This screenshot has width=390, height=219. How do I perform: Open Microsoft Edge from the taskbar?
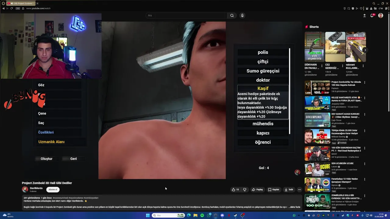pos(189,215)
